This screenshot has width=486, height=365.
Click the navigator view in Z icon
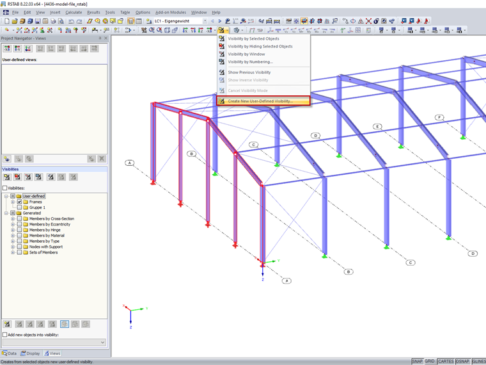click(x=28, y=49)
